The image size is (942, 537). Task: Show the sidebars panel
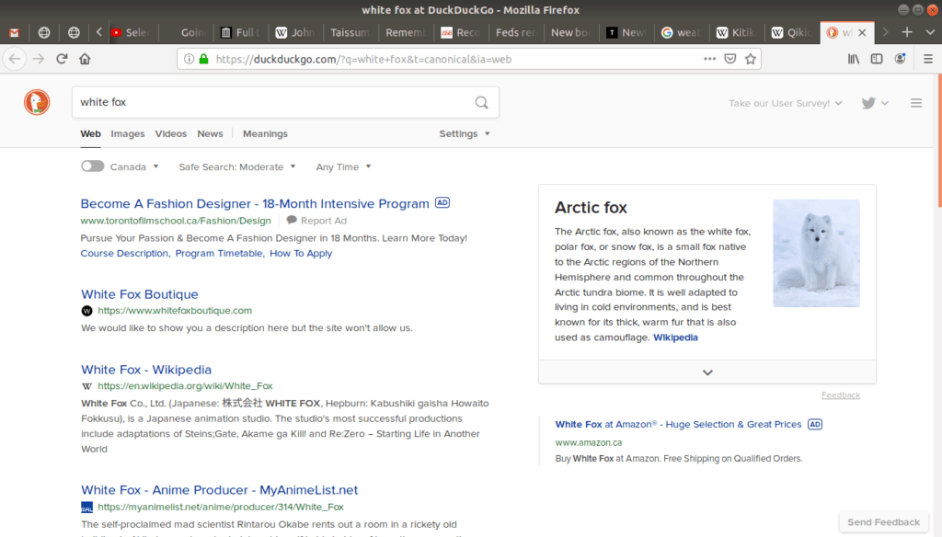point(877,59)
